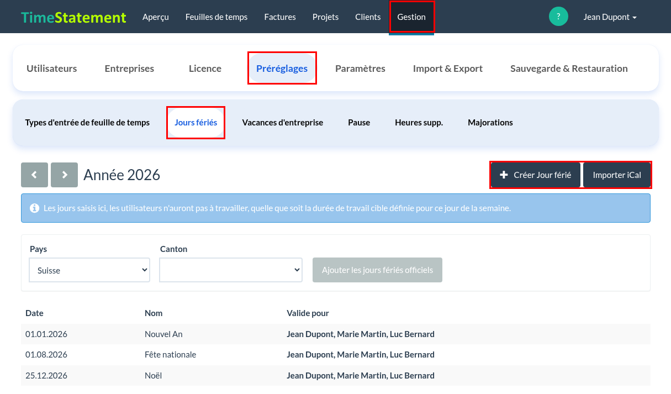The width and height of the screenshot is (671, 394).
Task: Click the date 01.01.2026
Action: click(x=46, y=334)
